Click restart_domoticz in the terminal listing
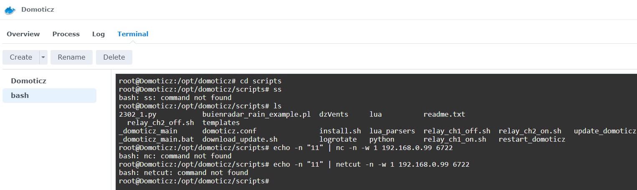637x190 pixels. 532,139
